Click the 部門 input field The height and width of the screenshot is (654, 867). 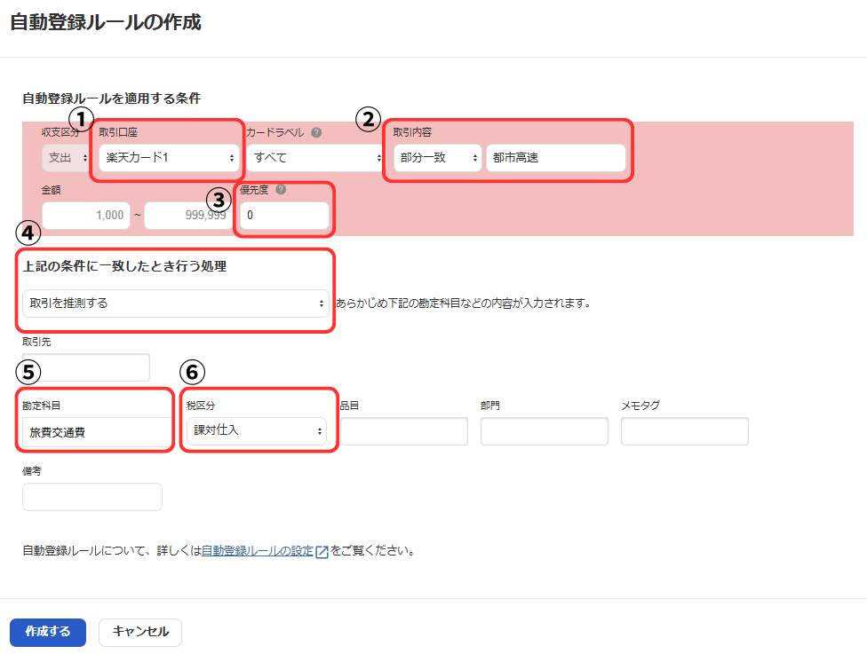(x=544, y=431)
